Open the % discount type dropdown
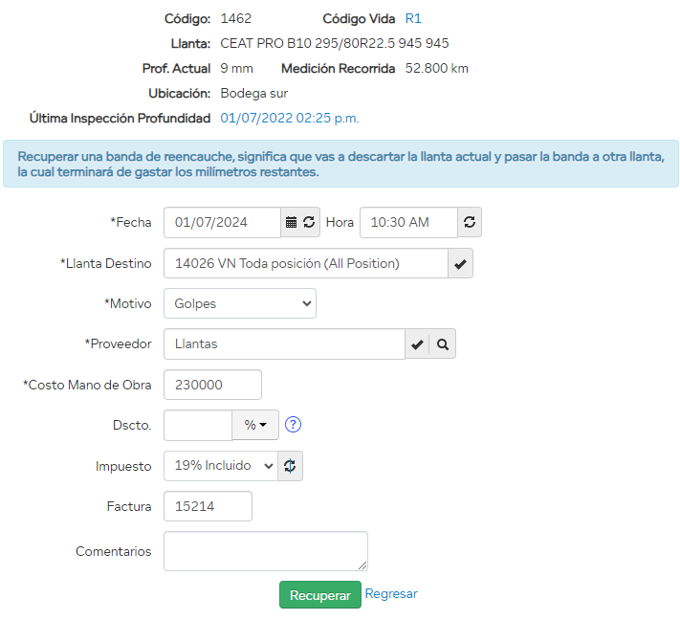 (x=255, y=425)
